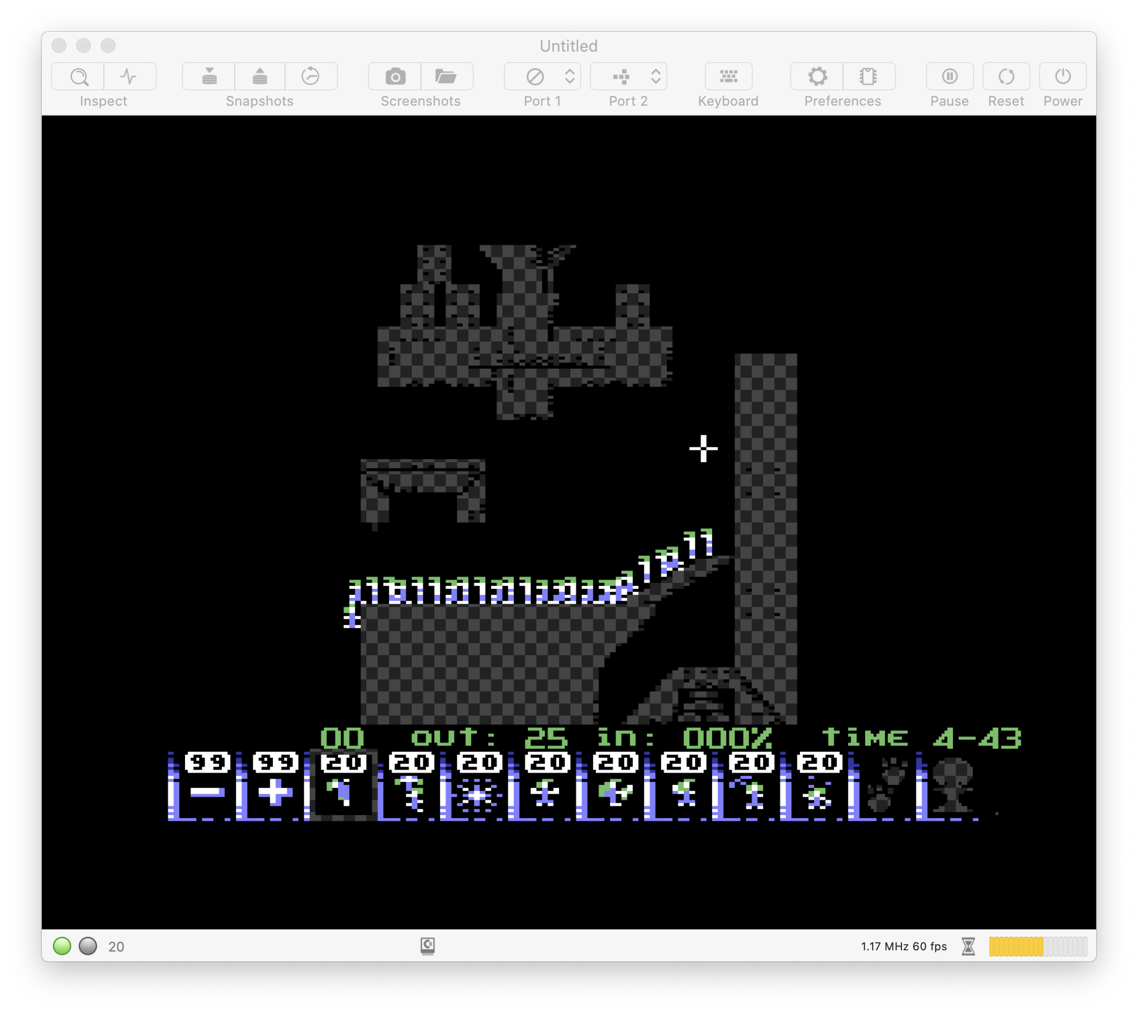Open the screenshots folder icon
The width and height of the screenshot is (1138, 1013).
(x=447, y=77)
